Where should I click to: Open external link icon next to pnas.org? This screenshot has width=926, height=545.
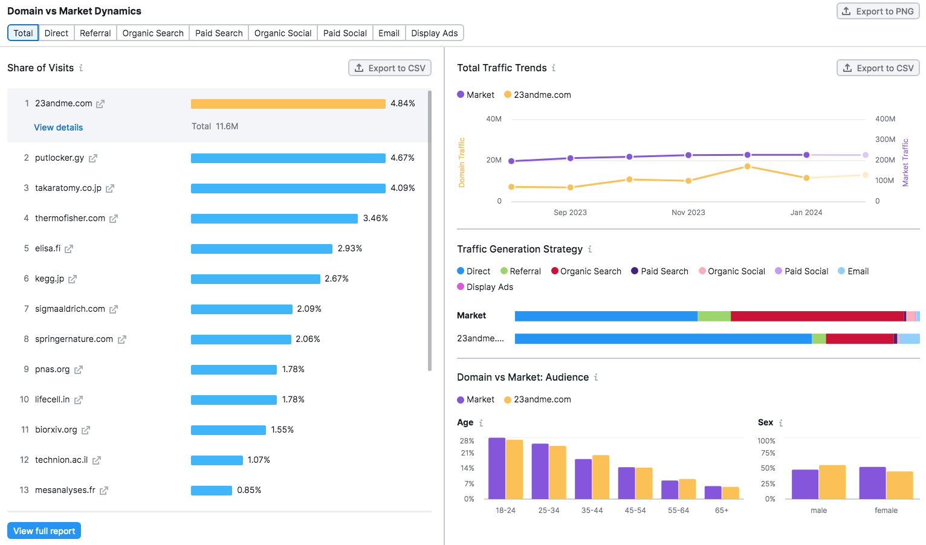[79, 370]
